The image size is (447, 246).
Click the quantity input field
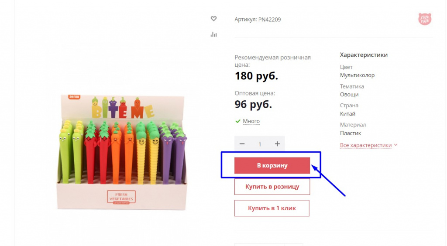260,144
